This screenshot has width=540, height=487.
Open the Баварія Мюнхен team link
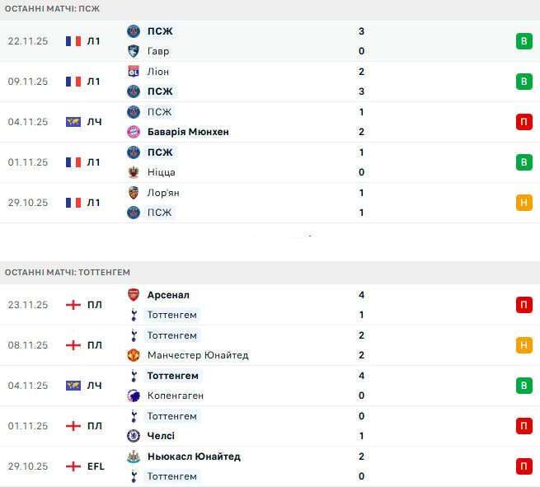pos(188,132)
